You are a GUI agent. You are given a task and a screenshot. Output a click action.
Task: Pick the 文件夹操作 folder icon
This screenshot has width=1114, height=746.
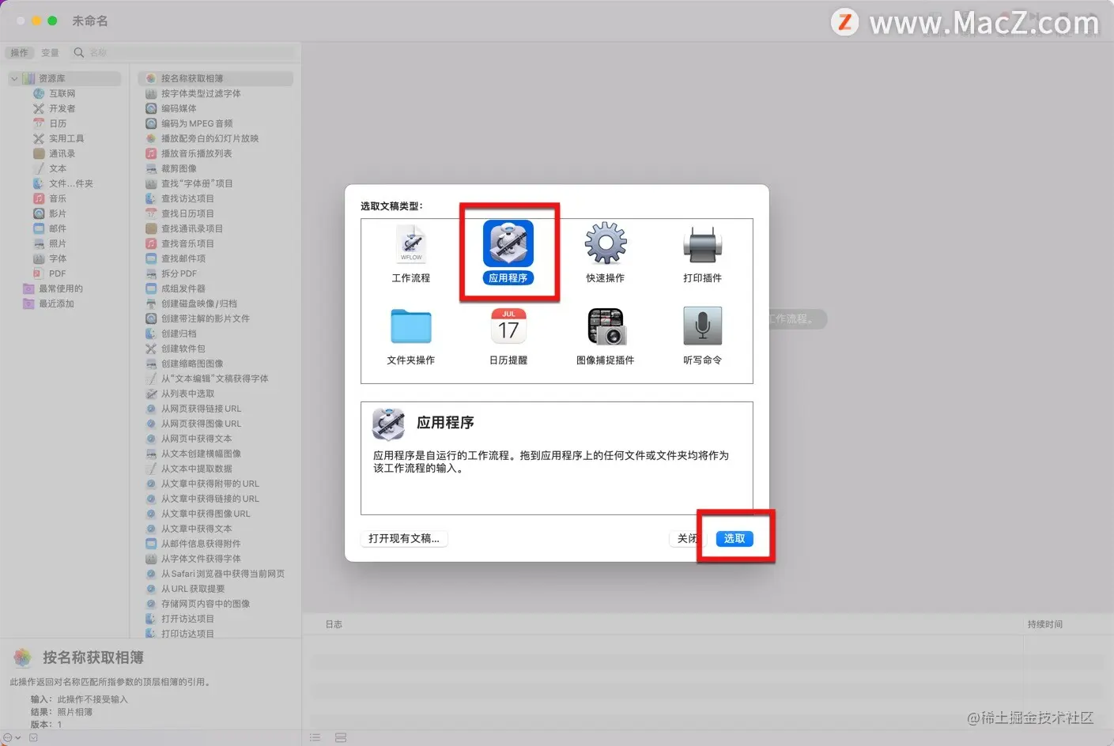click(411, 326)
